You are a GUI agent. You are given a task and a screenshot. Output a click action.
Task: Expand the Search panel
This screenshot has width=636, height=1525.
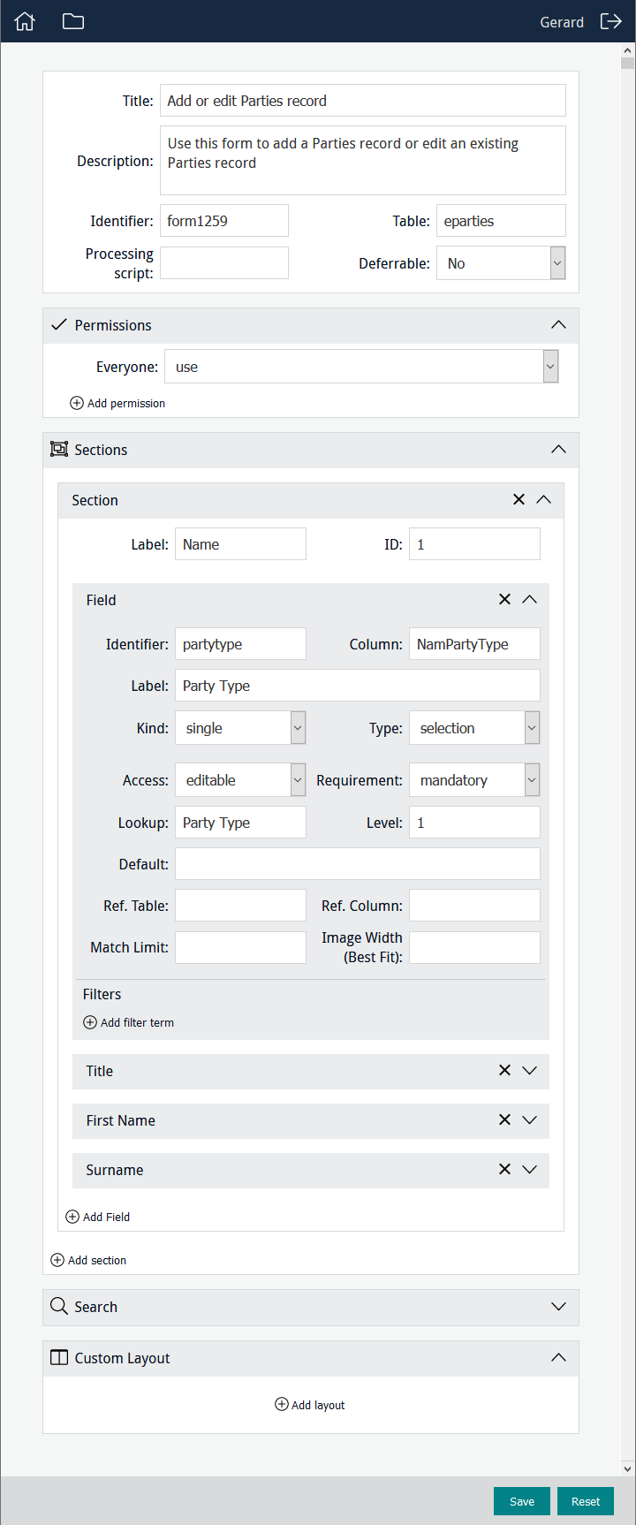(558, 1307)
